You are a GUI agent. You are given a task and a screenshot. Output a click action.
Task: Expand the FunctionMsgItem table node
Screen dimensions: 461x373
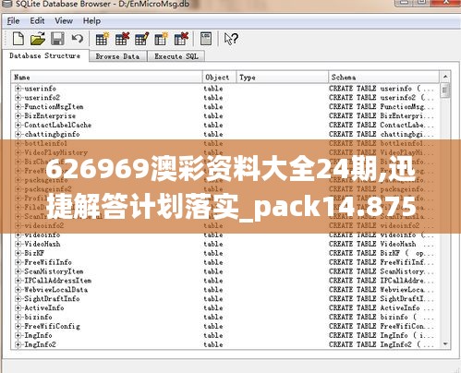(x=18, y=107)
